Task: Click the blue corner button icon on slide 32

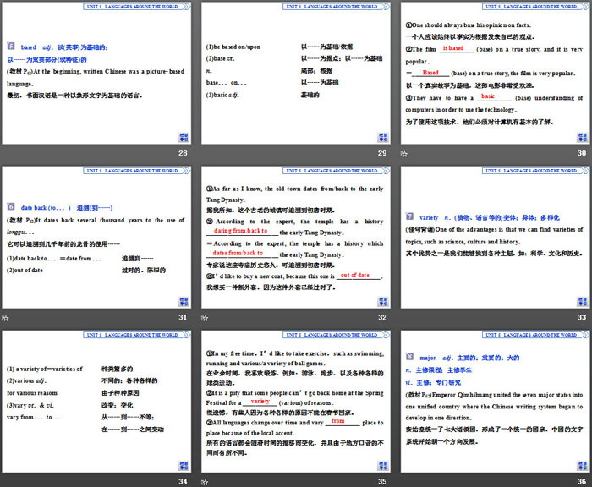Action: coord(383,301)
